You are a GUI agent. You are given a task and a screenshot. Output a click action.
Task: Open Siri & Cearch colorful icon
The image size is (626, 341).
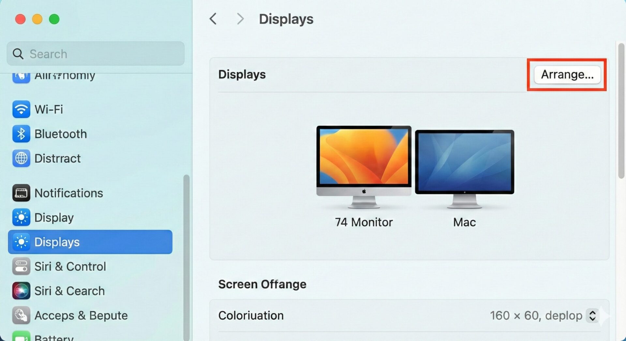coord(21,291)
